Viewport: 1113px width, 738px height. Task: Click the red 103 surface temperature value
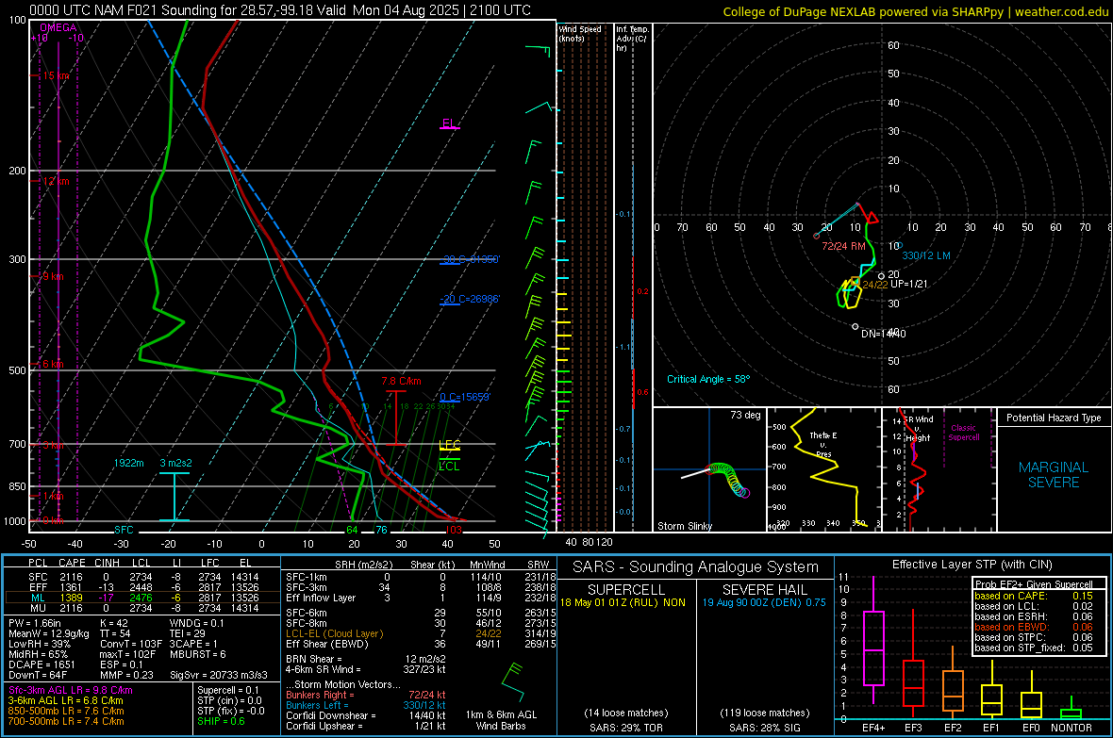[x=453, y=530]
